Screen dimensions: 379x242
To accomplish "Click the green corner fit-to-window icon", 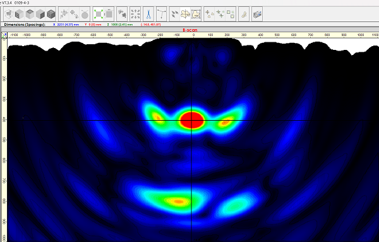I will point(99,14).
